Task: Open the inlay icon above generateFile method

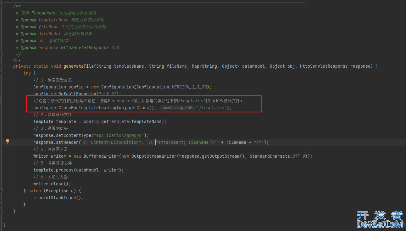Action: 17,60
